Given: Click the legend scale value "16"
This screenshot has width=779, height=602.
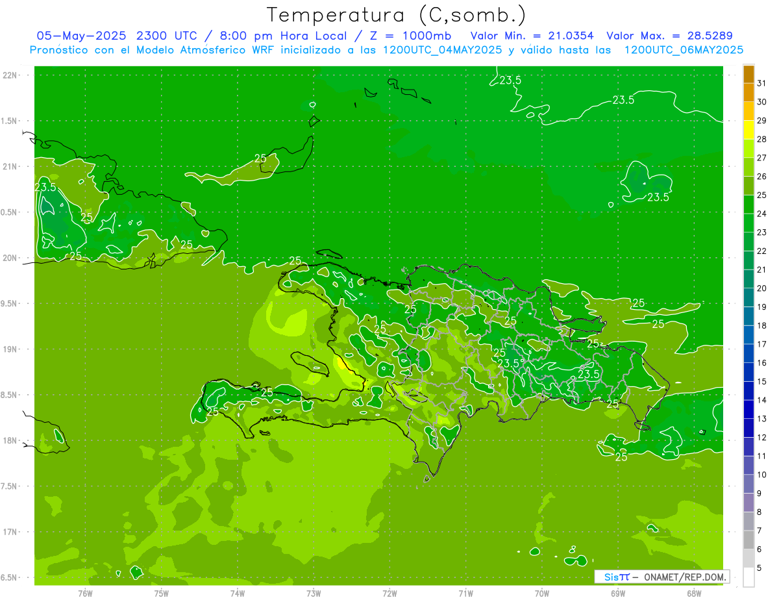Looking at the screenshot, I should (761, 363).
